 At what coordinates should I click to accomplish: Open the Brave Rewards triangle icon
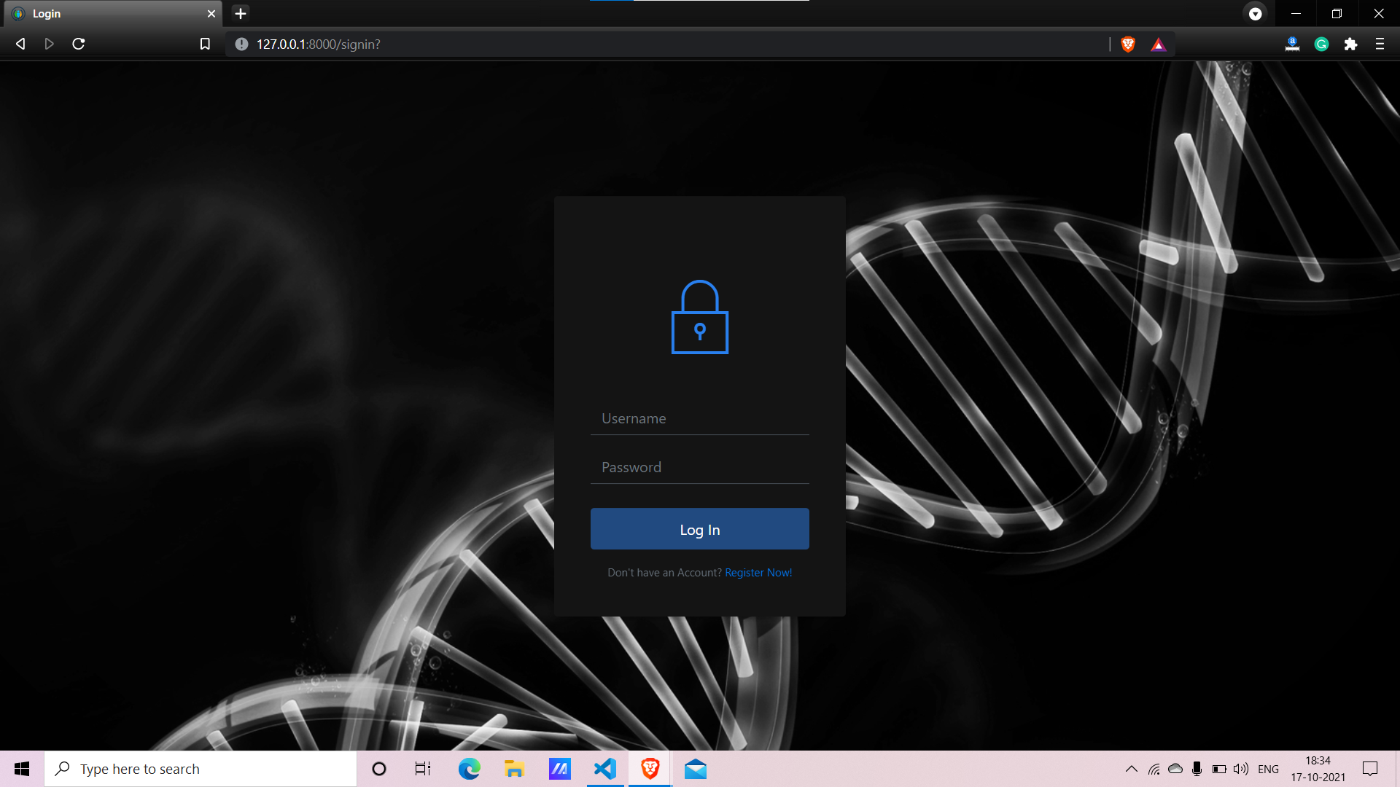pyautogui.click(x=1158, y=44)
